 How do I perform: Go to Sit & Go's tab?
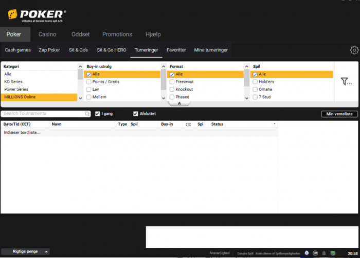78,50
